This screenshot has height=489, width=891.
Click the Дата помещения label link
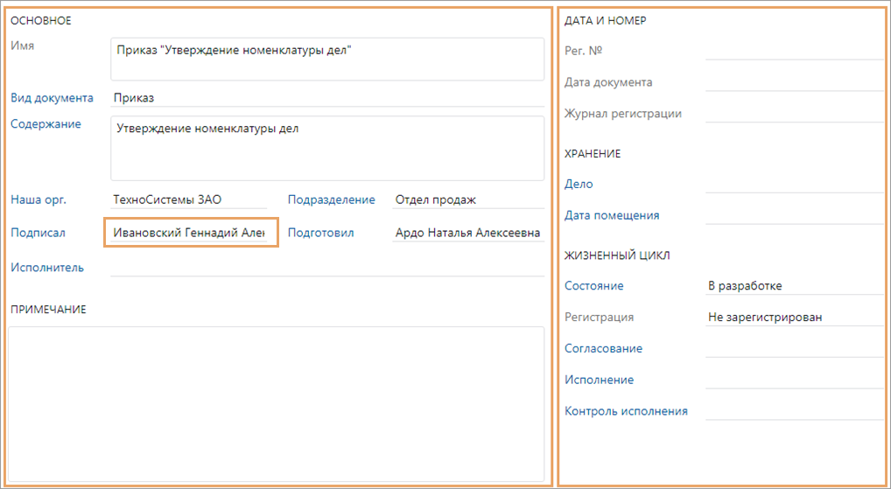point(612,215)
